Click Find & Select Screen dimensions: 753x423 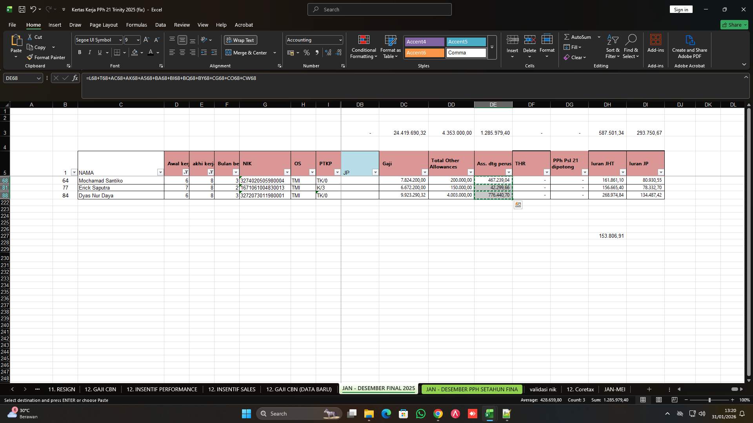(631, 47)
